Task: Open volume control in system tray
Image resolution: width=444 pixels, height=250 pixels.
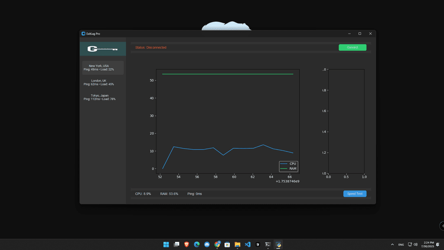Action: [x=416, y=244]
